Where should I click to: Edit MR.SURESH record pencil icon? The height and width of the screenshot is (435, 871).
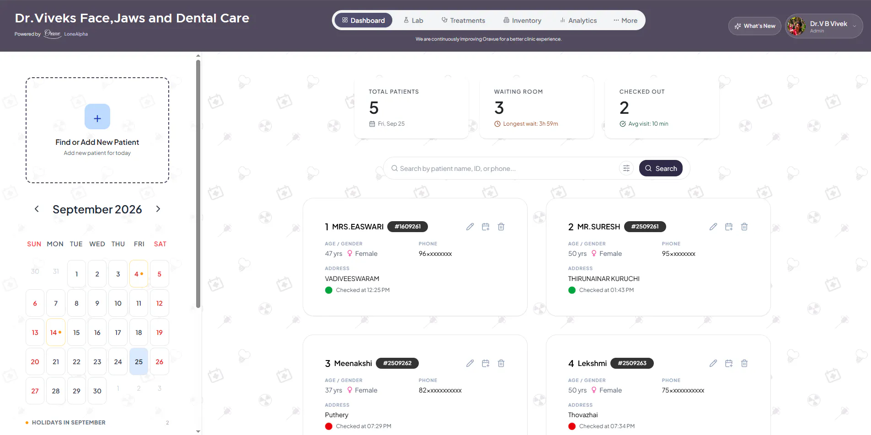click(713, 227)
